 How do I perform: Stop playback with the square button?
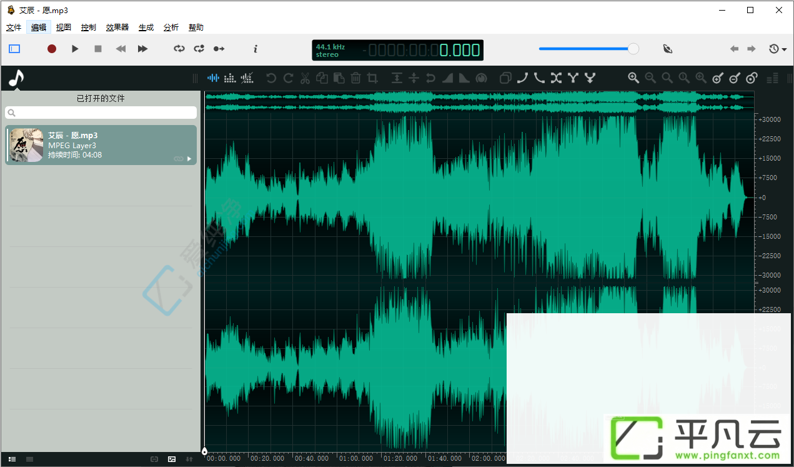pos(98,49)
